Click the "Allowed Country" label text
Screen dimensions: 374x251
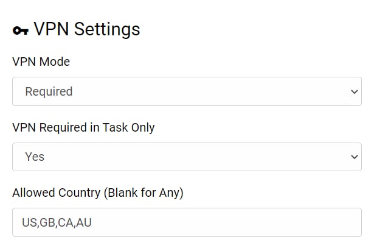click(x=57, y=193)
